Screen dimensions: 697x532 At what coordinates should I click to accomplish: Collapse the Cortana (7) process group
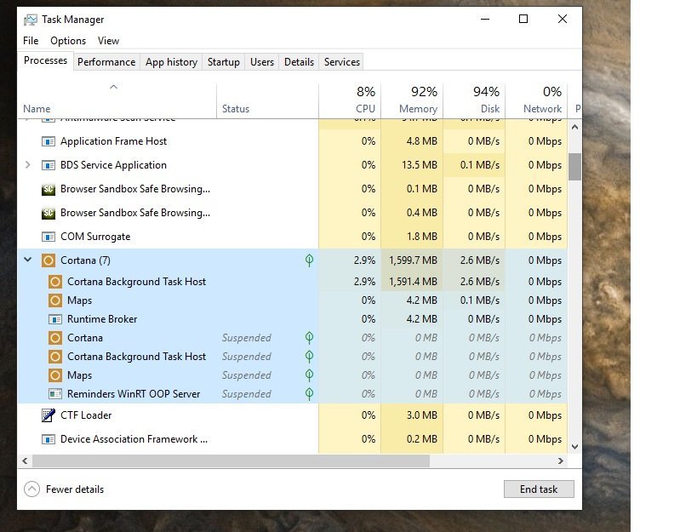tap(27, 260)
